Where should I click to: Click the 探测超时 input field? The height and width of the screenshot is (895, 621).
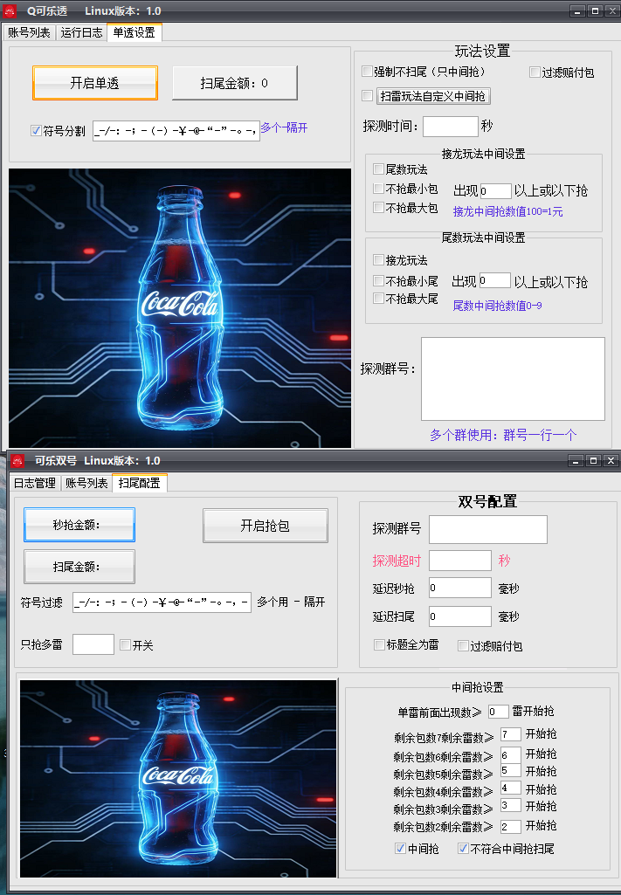click(460, 561)
